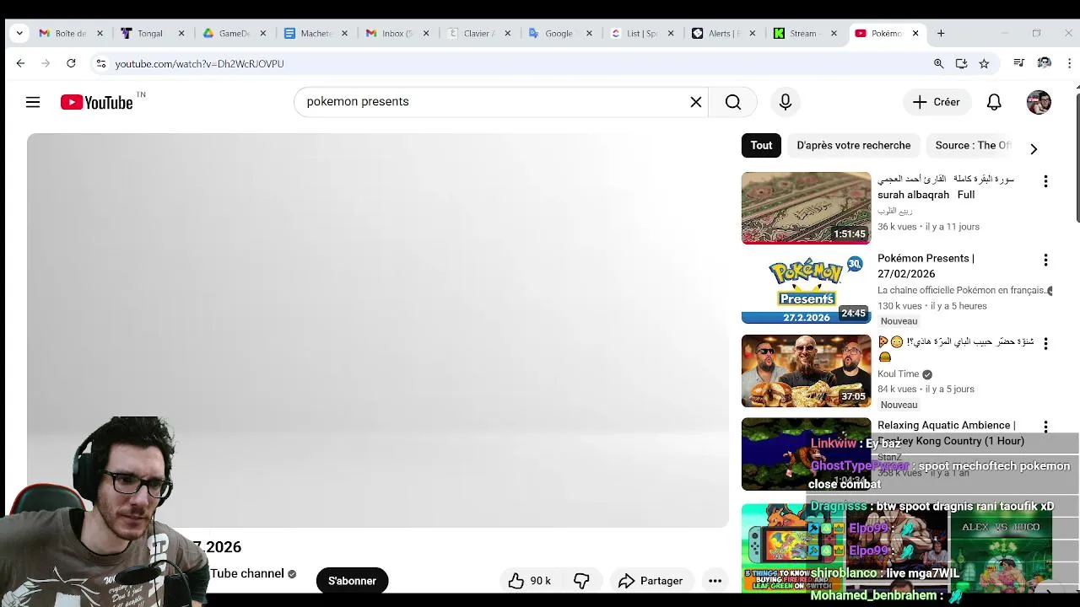Image resolution: width=1080 pixels, height=607 pixels.
Task: Open the account avatar menu
Action: click(x=1039, y=102)
